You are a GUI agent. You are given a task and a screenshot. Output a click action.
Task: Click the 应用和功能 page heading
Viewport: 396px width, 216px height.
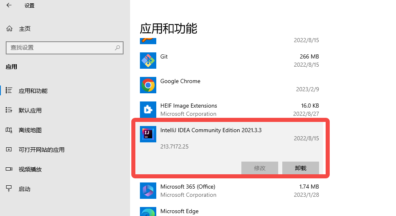tap(169, 28)
